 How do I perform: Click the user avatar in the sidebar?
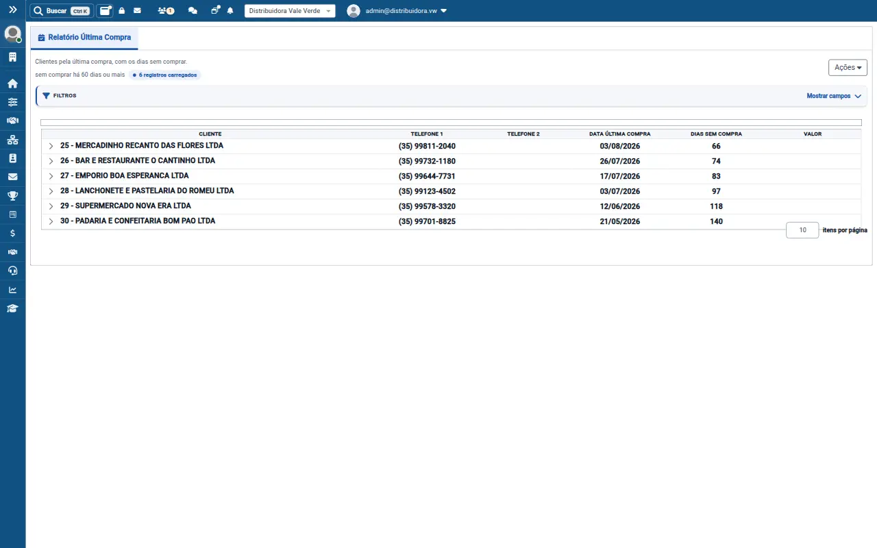[x=12, y=34]
